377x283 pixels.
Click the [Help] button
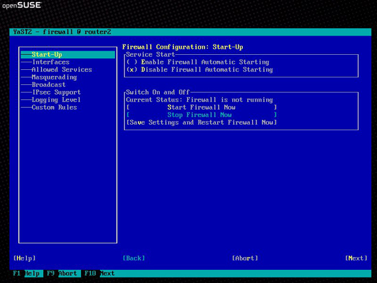[x=25, y=258]
